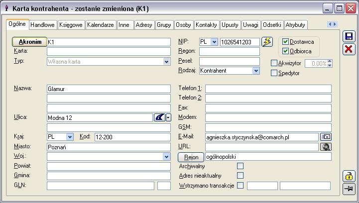Screen dimensions: 359x203
Task: Click the Regon field
Action: 230,51
